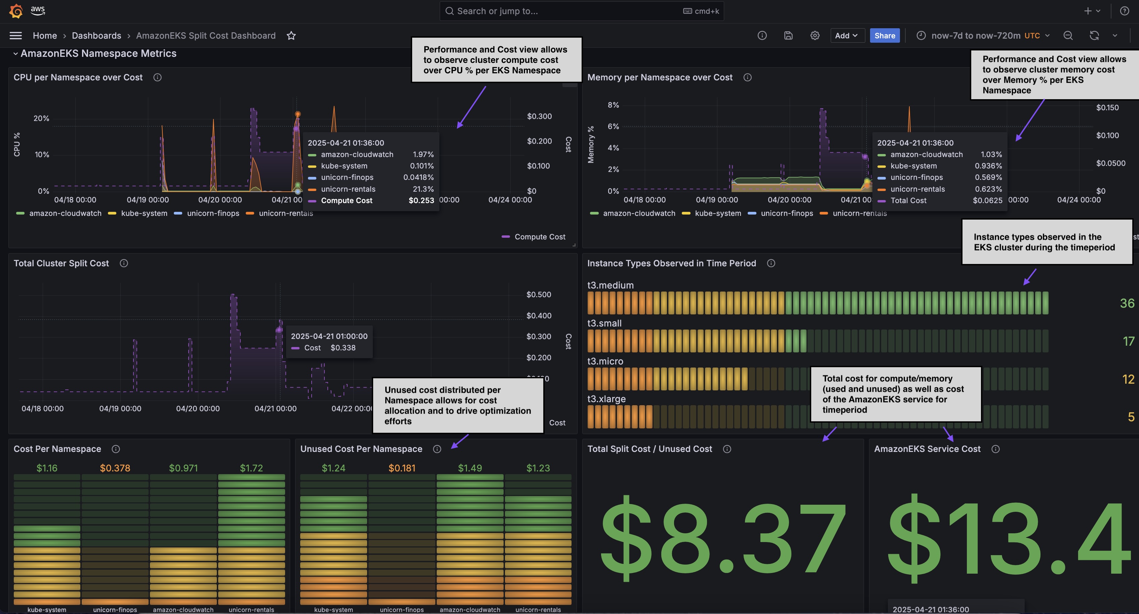
Task: Click the t3.small instance gauge bar
Action: 818,341
